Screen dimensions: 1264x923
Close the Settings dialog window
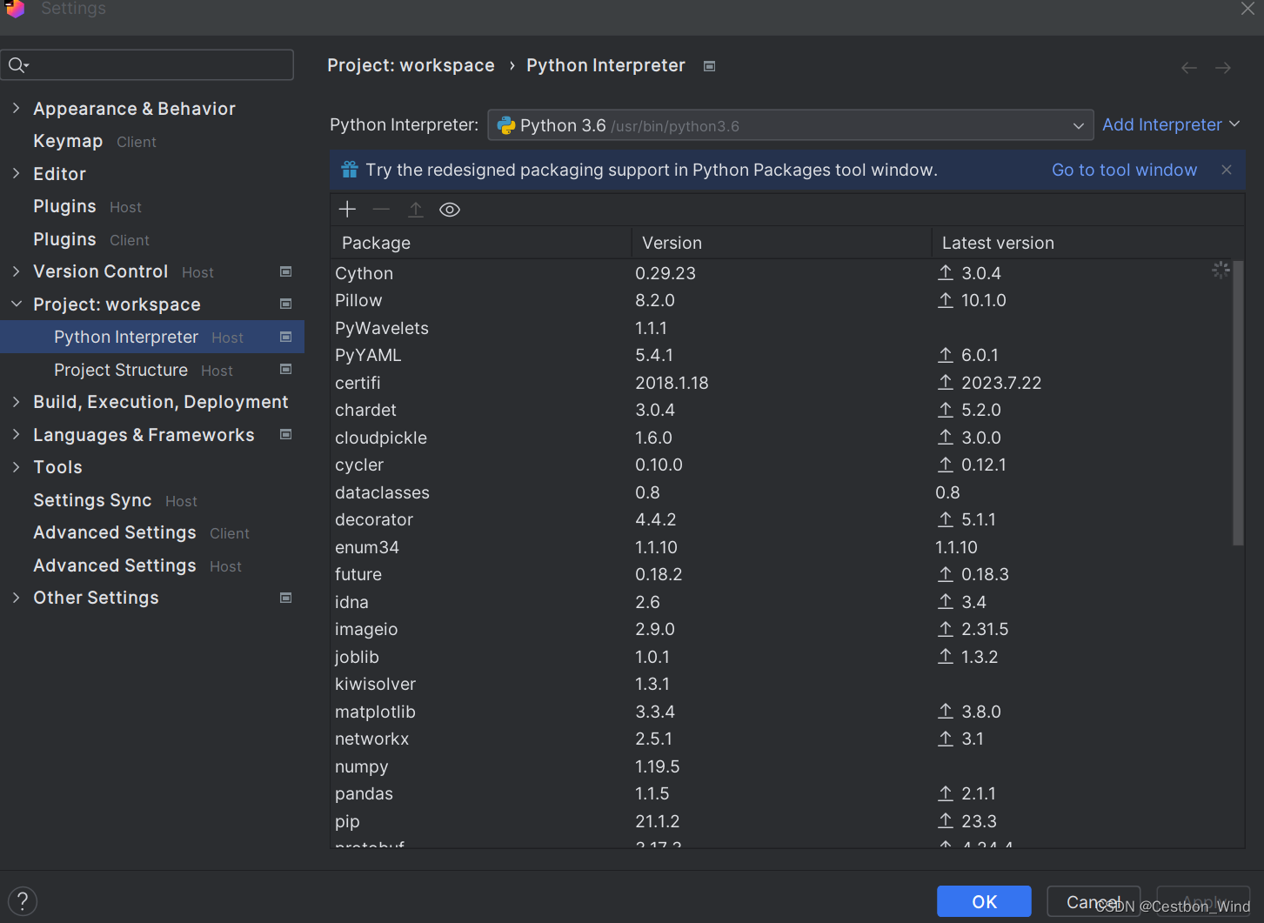point(1247,9)
